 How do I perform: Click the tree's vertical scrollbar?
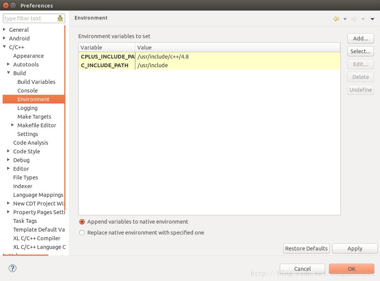tap(65, 118)
